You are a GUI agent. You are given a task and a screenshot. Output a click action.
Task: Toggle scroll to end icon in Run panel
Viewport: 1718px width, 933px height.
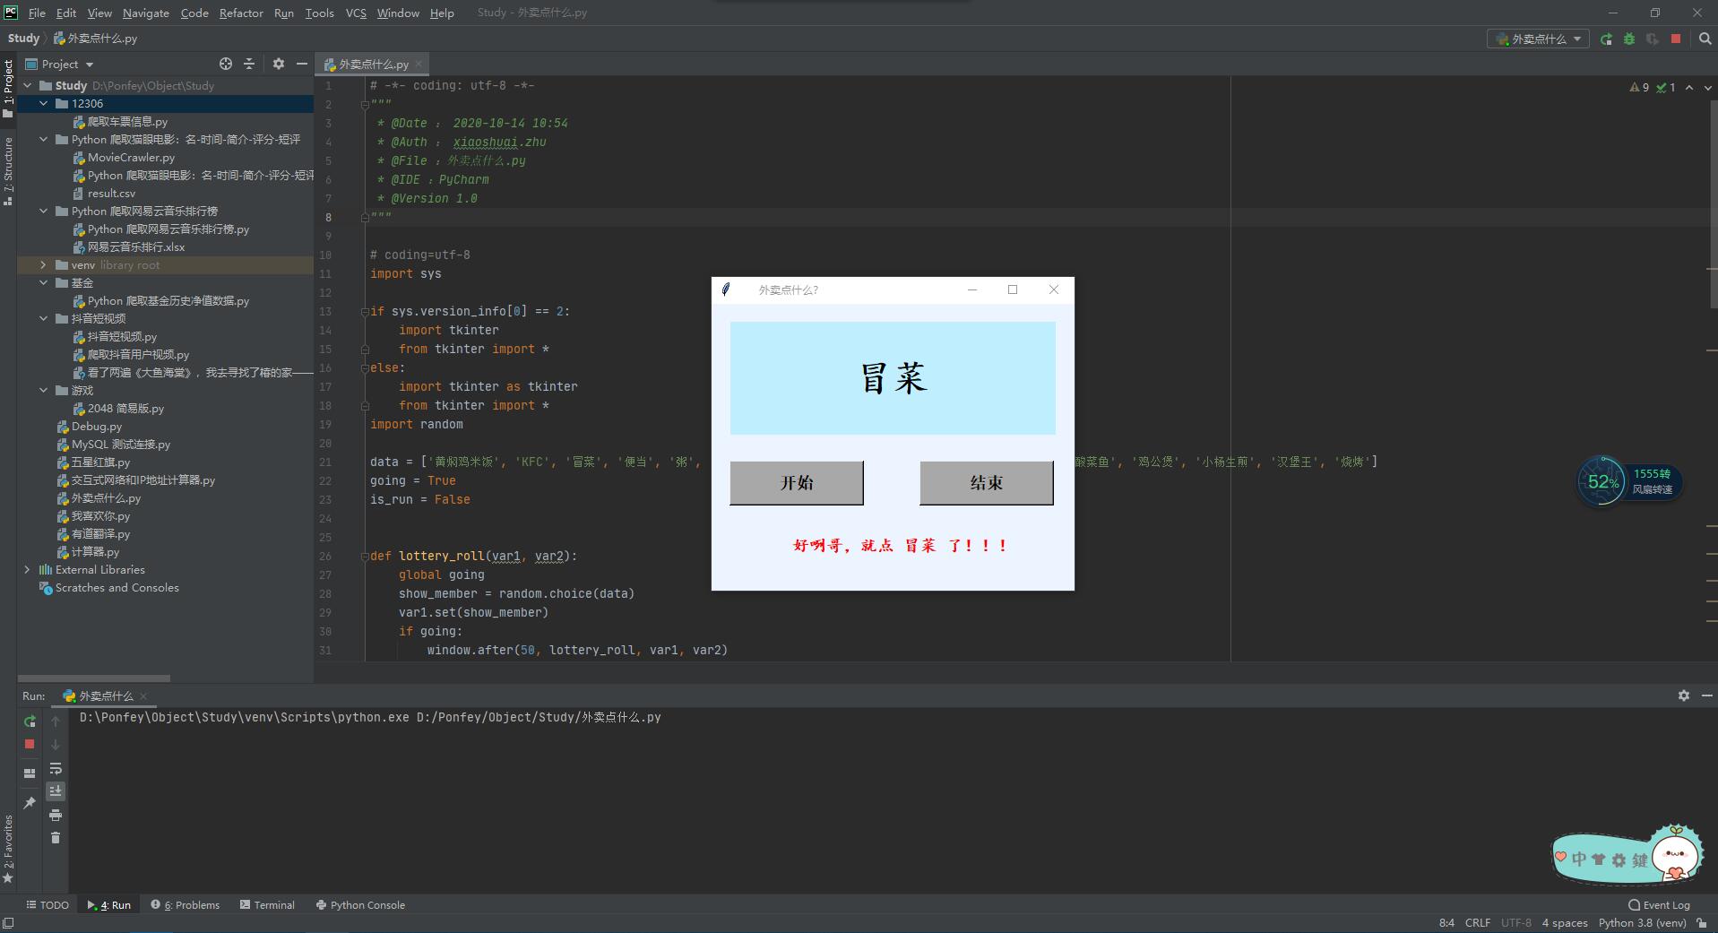tap(56, 791)
